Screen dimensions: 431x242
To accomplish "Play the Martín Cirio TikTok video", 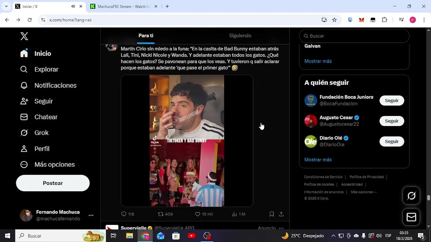I will [187, 141].
